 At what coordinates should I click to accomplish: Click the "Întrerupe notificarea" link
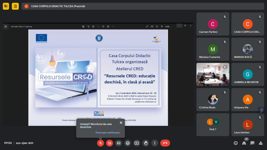(107, 132)
